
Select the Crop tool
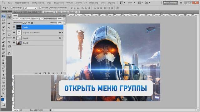point(3,30)
